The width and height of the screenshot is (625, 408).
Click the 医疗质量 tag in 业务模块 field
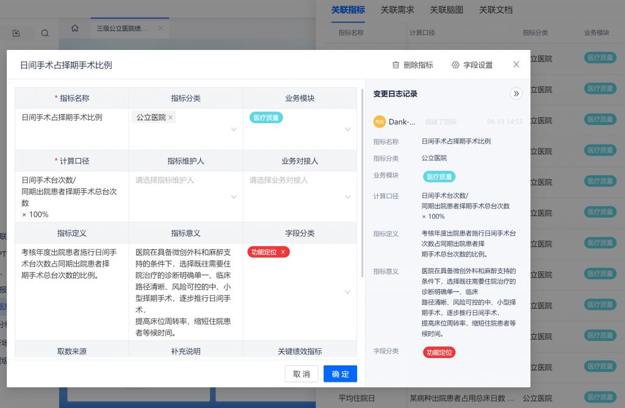(x=266, y=118)
